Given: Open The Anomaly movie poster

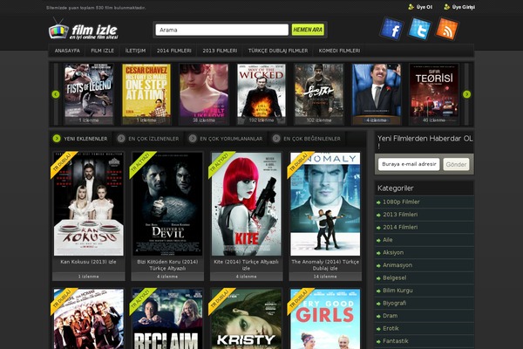Looking at the screenshot, I should tap(325, 203).
